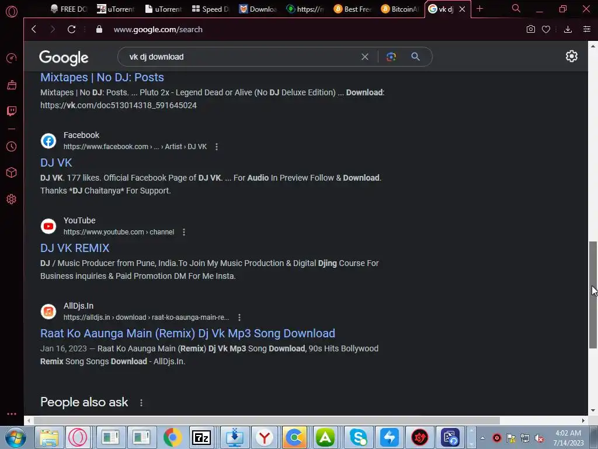Open Easy Setup sliders icon
This screenshot has height=449, width=598.
(587, 29)
